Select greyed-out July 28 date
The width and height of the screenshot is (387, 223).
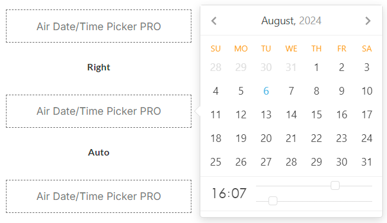tap(216, 67)
